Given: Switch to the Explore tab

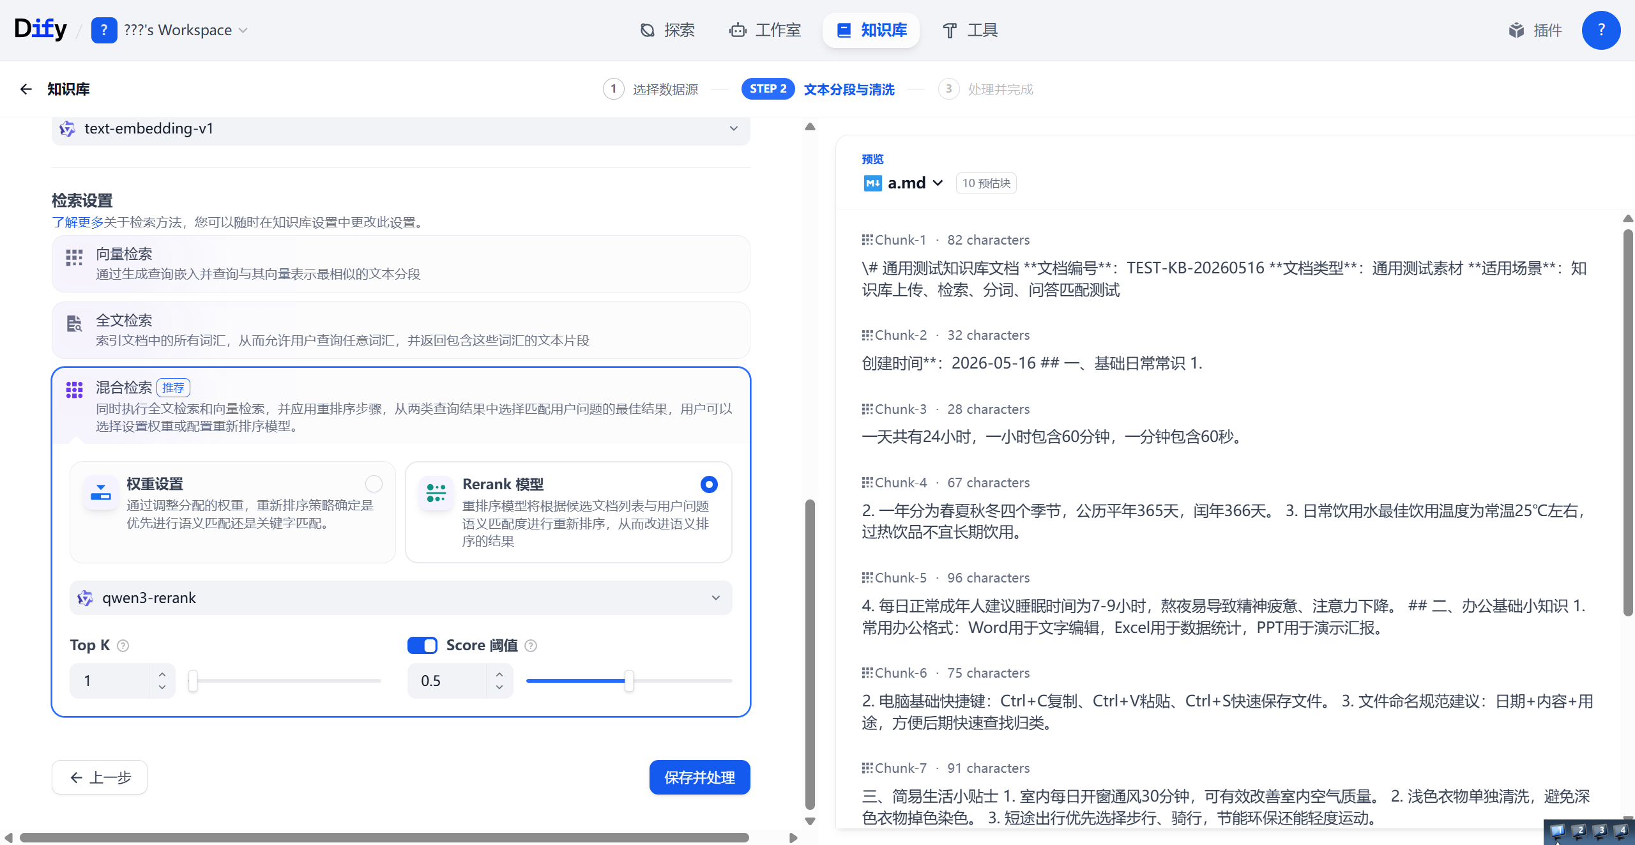Looking at the screenshot, I should (668, 30).
